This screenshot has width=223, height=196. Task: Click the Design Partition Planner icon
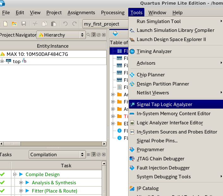pos(132,84)
